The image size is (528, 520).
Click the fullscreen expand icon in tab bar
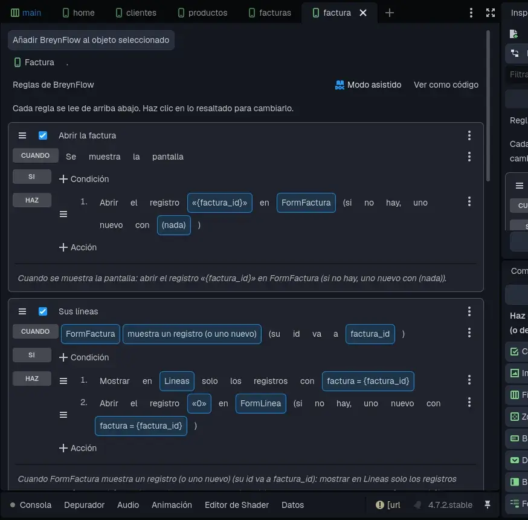(491, 13)
